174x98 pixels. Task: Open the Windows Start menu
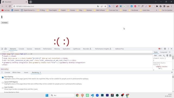click(47, 95)
